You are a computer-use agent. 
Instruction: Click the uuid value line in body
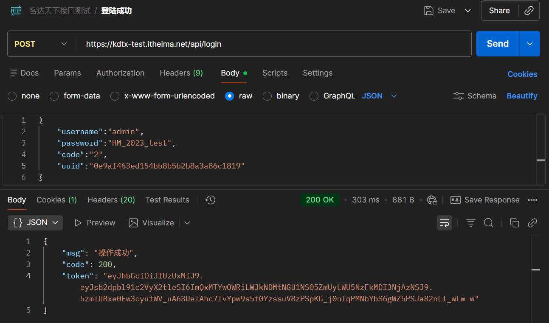point(151,166)
